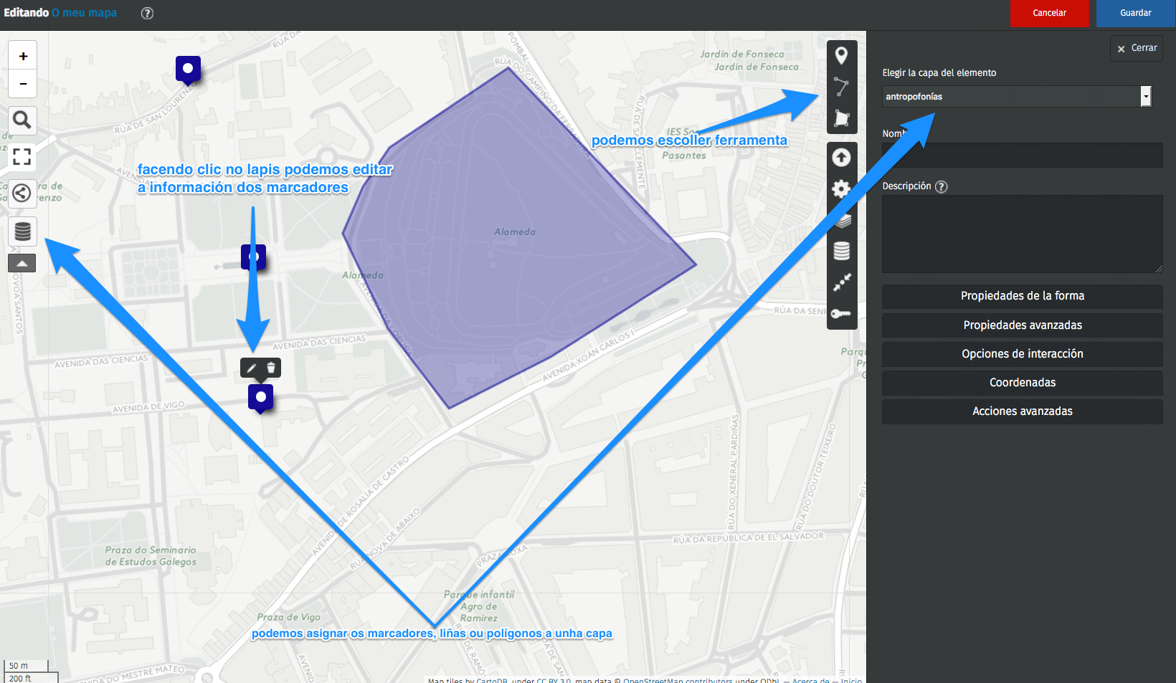Open the Acciones avanzadas section
The image size is (1176, 683).
pyautogui.click(x=1022, y=411)
